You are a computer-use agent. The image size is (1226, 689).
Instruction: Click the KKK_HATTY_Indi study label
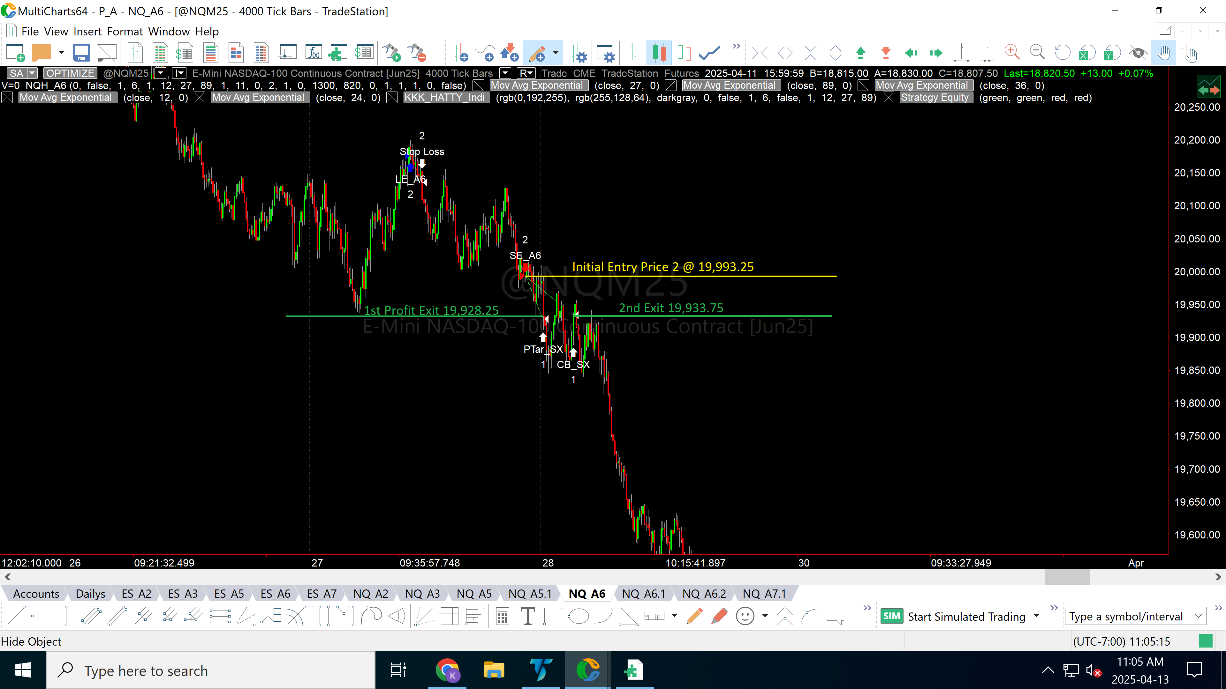click(446, 98)
